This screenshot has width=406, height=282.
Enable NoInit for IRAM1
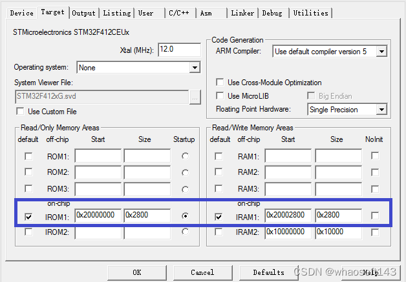pos(375,216)
